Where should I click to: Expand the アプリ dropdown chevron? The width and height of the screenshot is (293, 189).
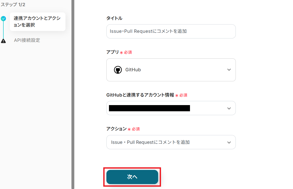coord(229,70)
